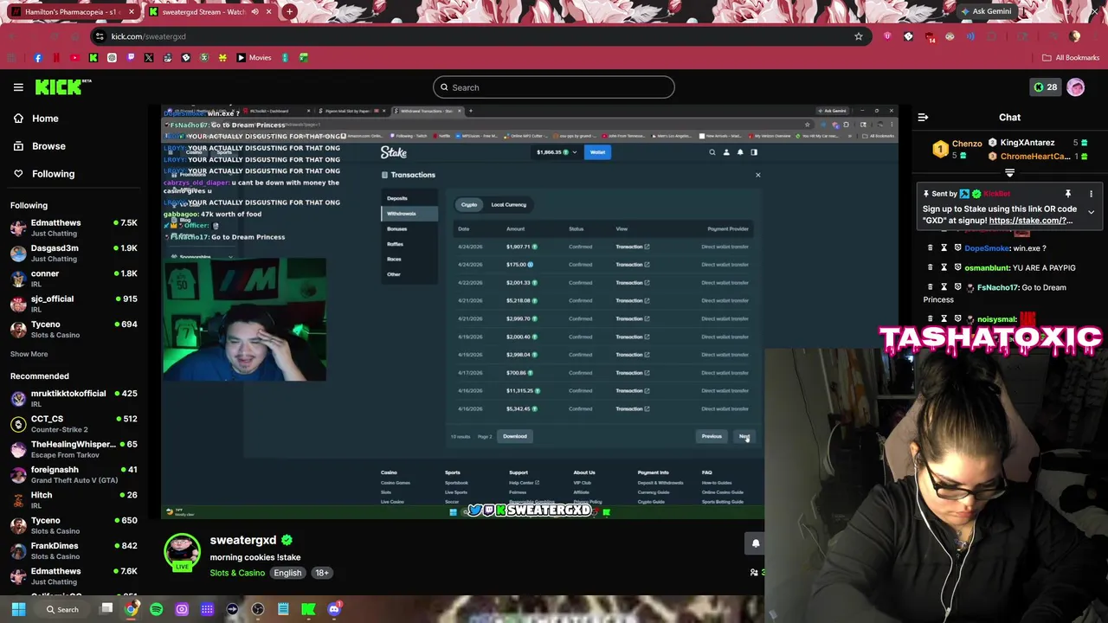Open mruktikktokofficial recommended channel
This screenshot has width=1108, height=623.
click(x=74, y=398)
